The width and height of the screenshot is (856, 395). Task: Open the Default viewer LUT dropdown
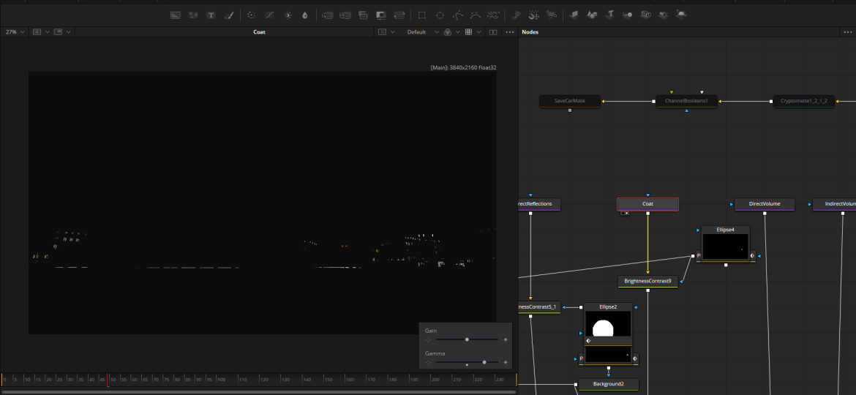420,32
